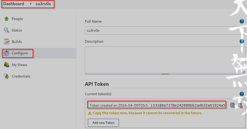Click the keys Credentials icon

click(x=7, y=76)
